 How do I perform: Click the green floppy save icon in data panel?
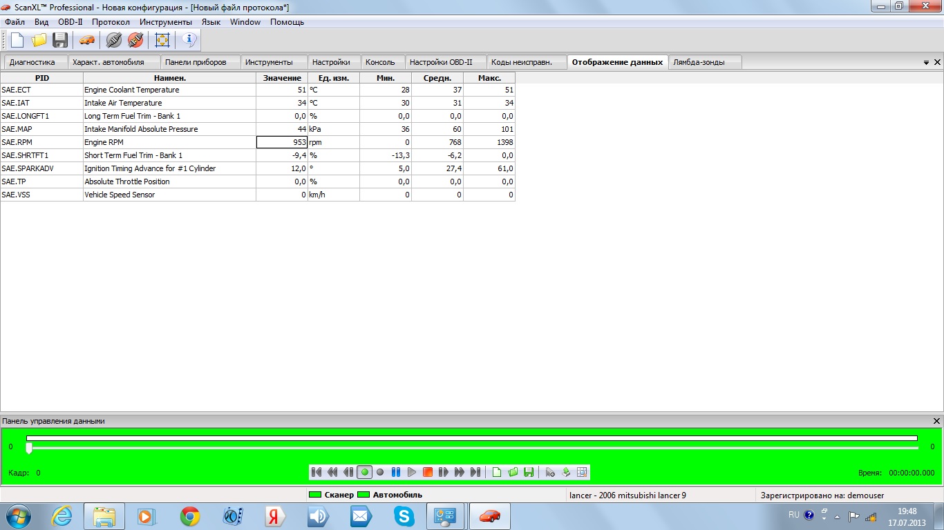coord(529,472)
